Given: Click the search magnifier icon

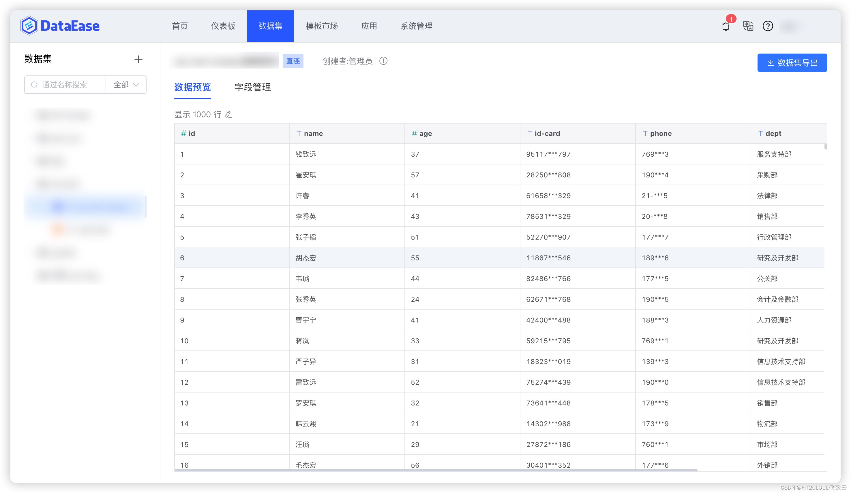Looking at the screenshot, I should [x=34, y=85].
